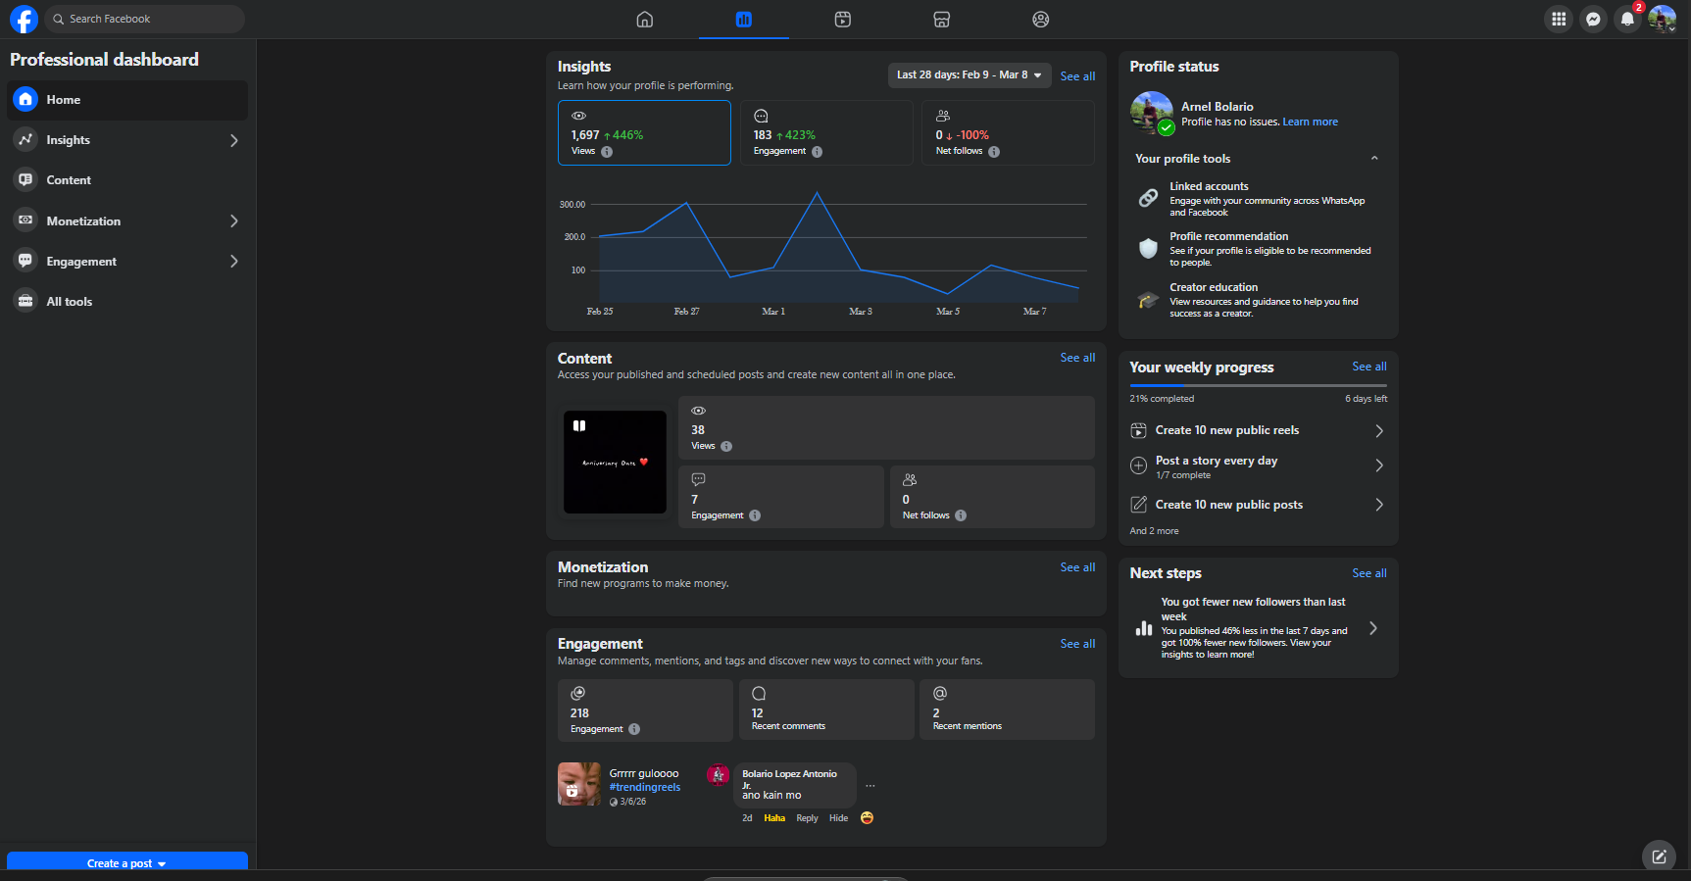
Task: Open the Groups tab icon
Action: (x=1041, y=20)
